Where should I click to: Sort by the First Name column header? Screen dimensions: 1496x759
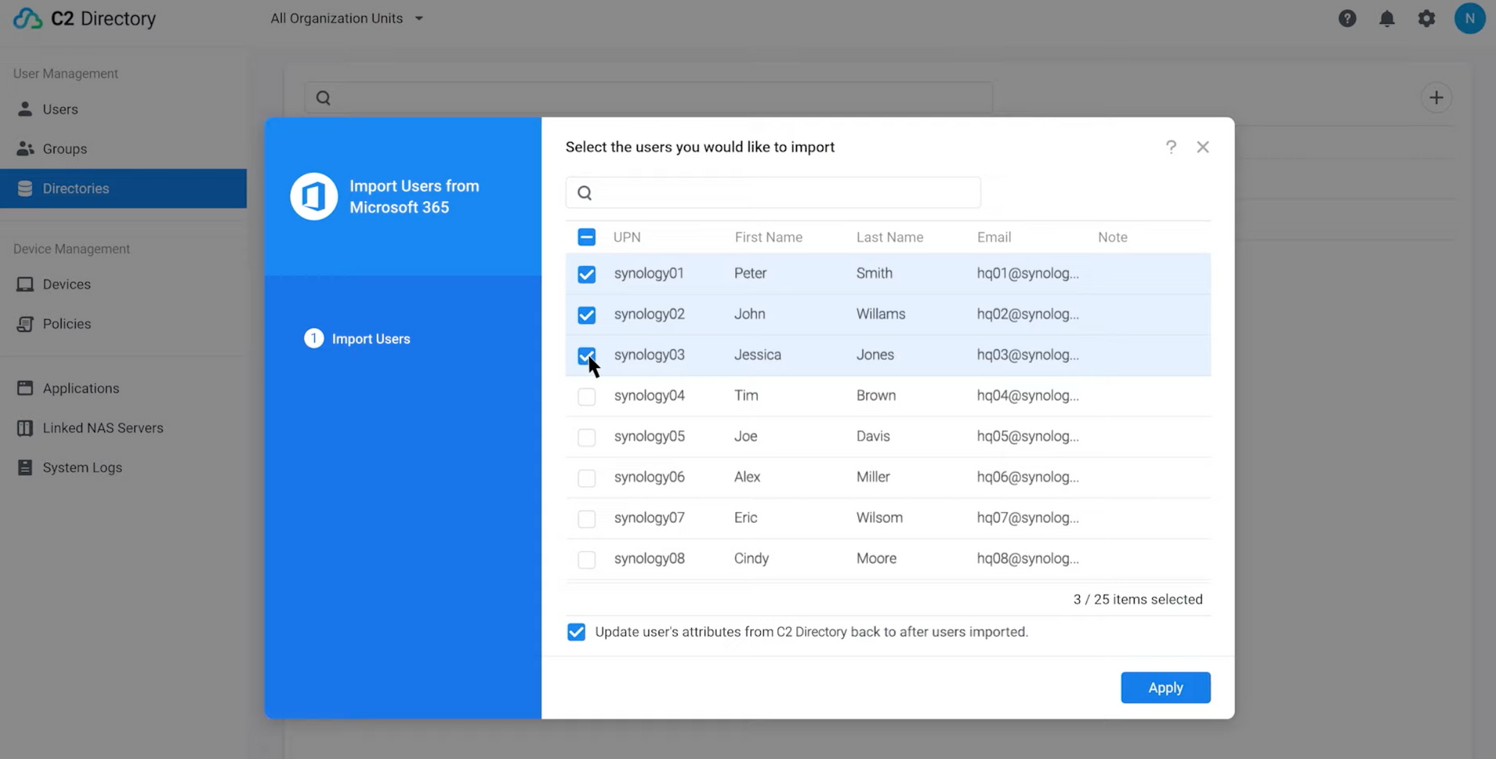click(x=768, y=237)
